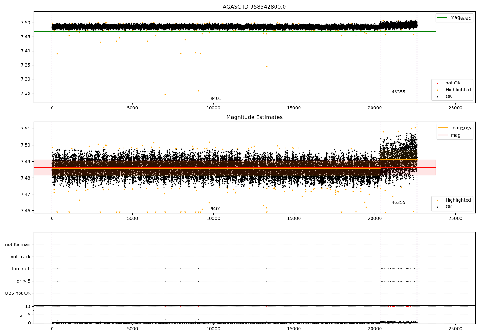Click the "10" tick on the dr axis

[28, 307]
